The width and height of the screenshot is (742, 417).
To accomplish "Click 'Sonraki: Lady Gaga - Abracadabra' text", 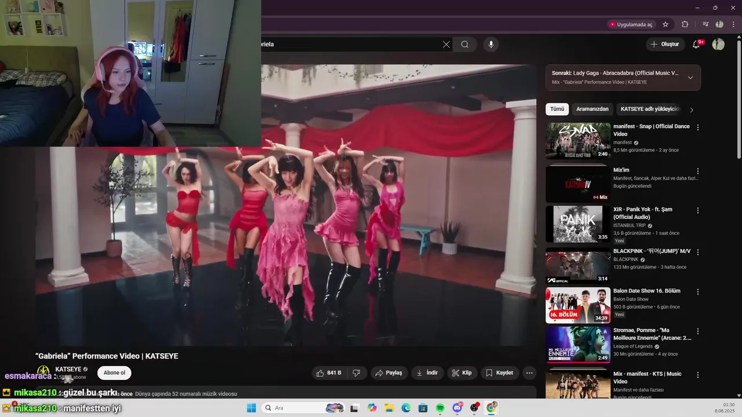I will click(615, 73).
